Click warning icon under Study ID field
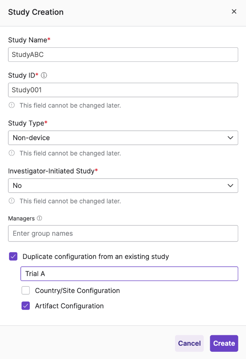The height and width of the screenshot is (359, 246). [11, 105]
